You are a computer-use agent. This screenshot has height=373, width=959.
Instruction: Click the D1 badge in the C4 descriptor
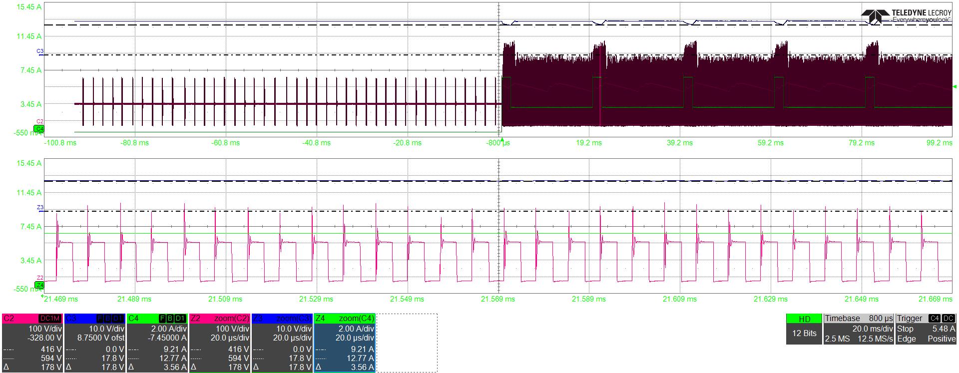pyautogui.click(x=180, y=319)
